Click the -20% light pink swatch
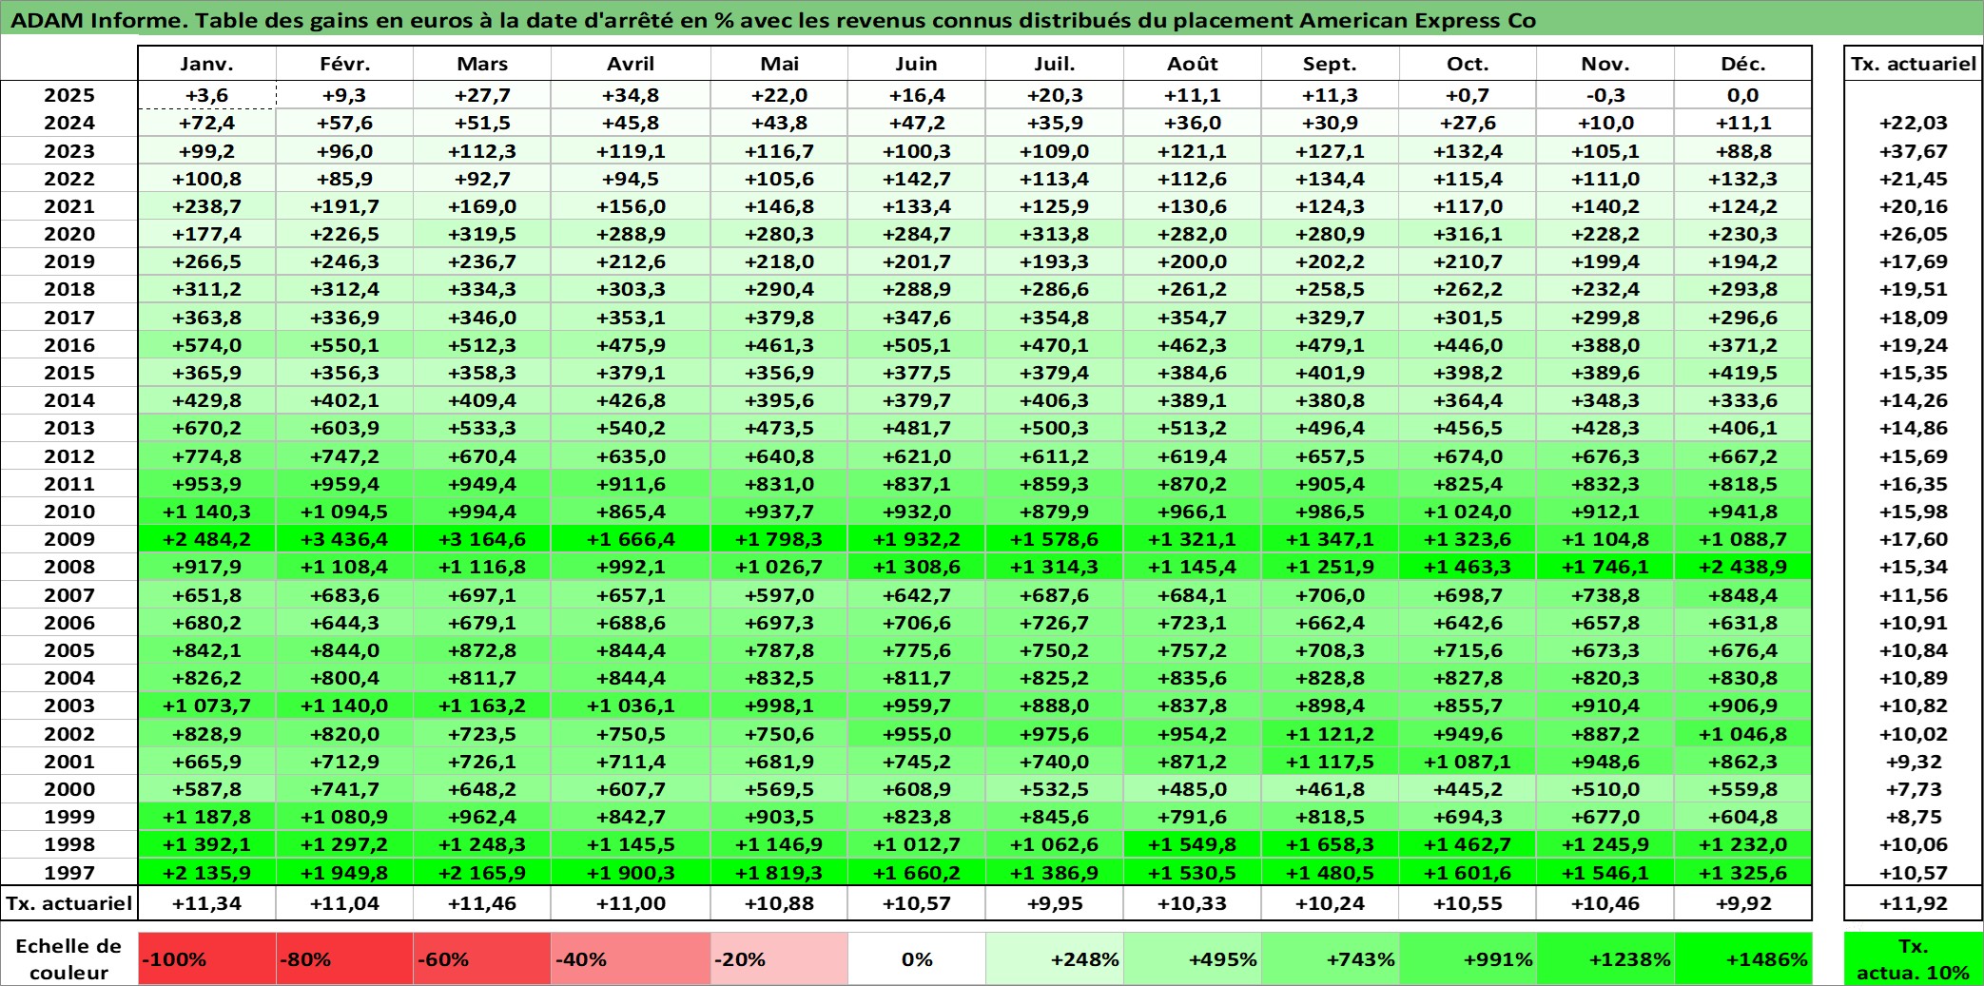The width and height of the screenshot is (1984, 986). pyautogui.click(x=779, y=958)
